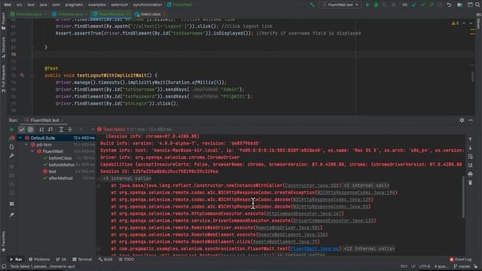Click the console up arrow to previous stack trace
Viewport: 482px width, 271px height.
[470, 139]
